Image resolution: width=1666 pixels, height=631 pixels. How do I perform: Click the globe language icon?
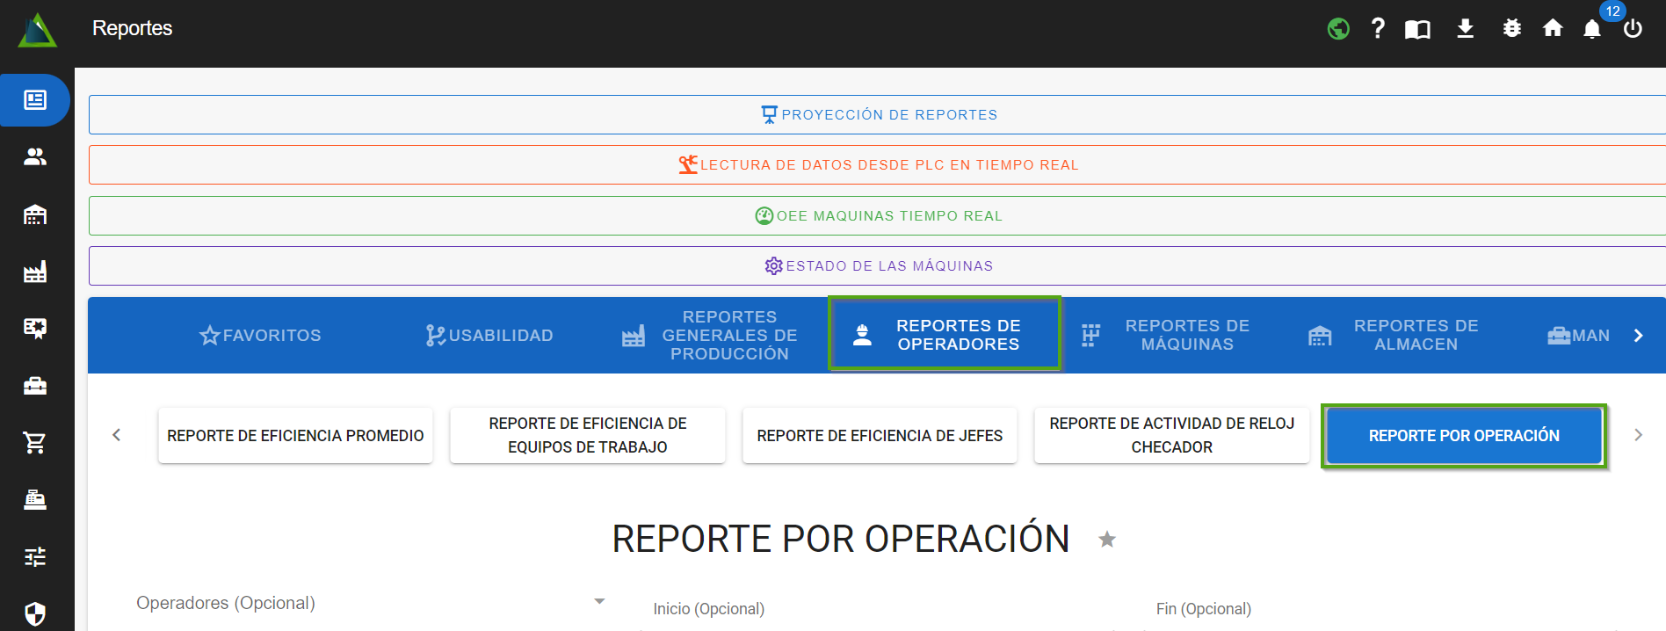(x=1337, y=29)
